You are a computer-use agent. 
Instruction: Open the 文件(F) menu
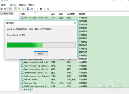tap(4, 5)
